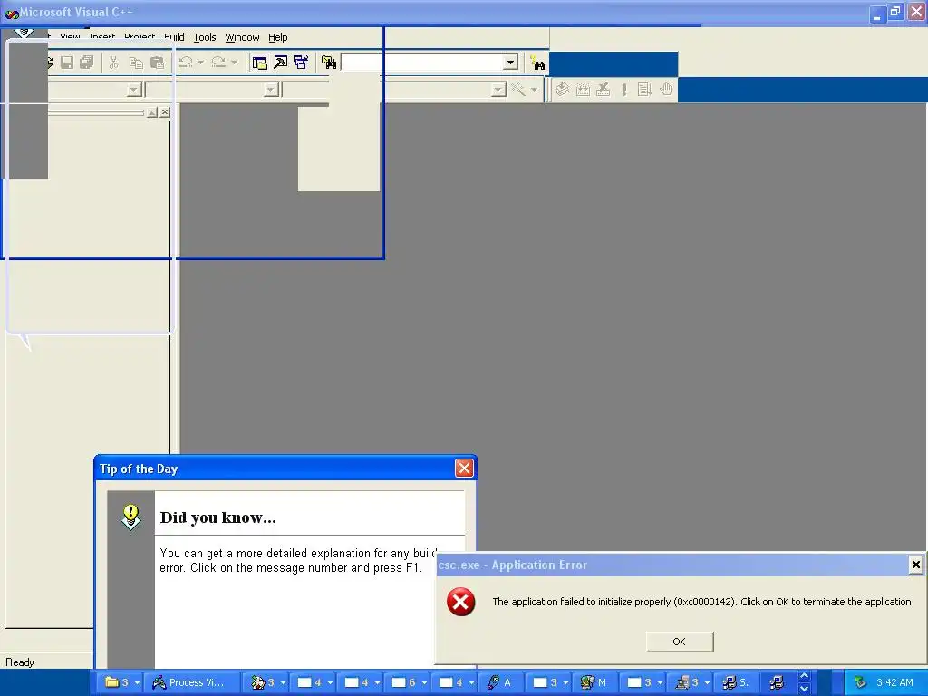
Task: Click the 3:42 AM clock
Action: 894,682
